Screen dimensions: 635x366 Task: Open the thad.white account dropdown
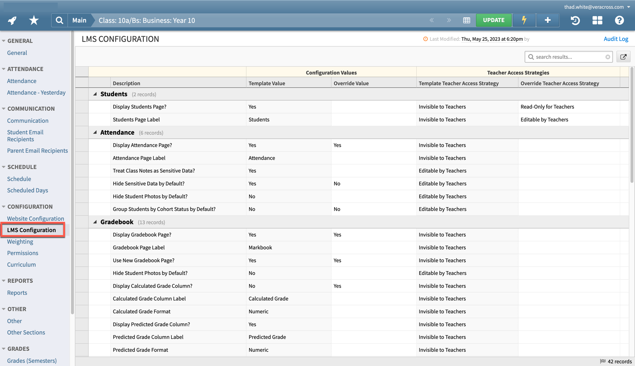coord(593,7)
